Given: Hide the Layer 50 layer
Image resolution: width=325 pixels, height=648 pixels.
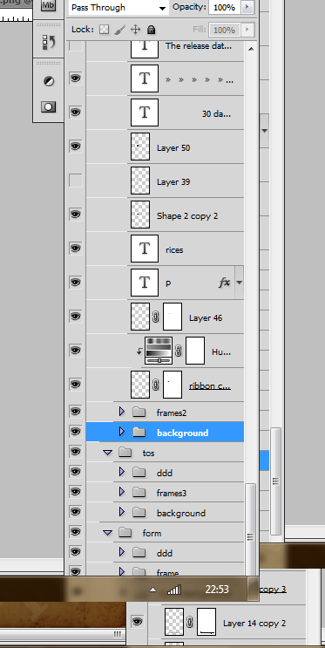Looking at the screenshot, I should [x=75, y=147].
